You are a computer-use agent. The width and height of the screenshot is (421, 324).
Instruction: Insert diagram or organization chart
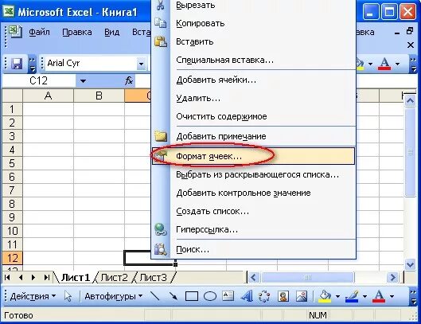pyautogui.click(x=264, y=296)
